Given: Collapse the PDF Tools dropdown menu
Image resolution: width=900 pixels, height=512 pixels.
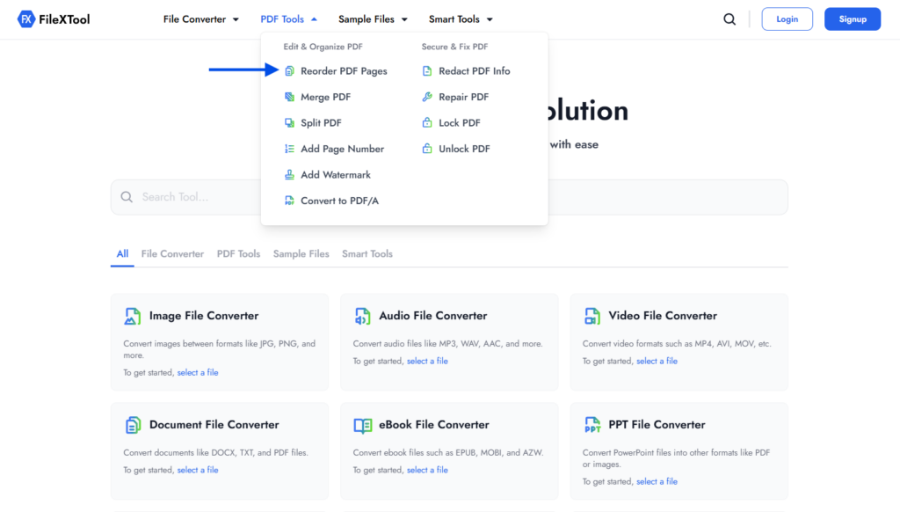Looking at the screenshot, I should click(288, 19).
